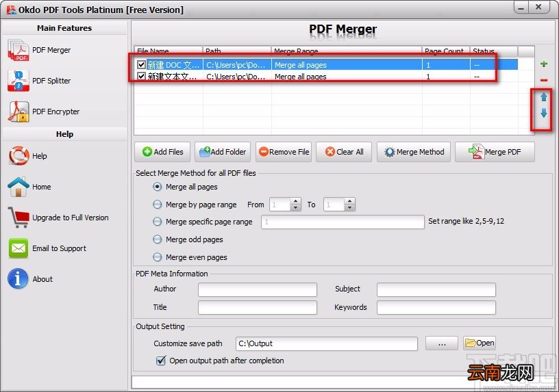Open the PDF Encrypter lock icon
This screenshot has width=559, height=392.
[x=18, y=112]
